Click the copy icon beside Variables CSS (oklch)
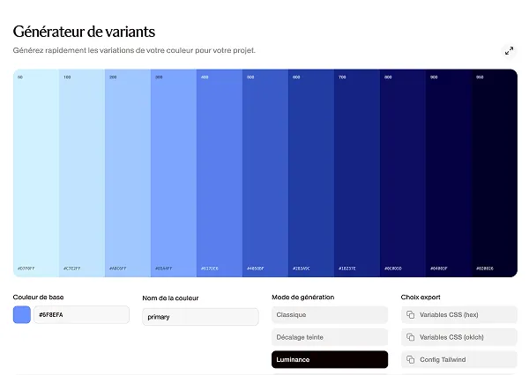Image resolution: width=529 pixels, height=375 pixels. click(411, 337)
